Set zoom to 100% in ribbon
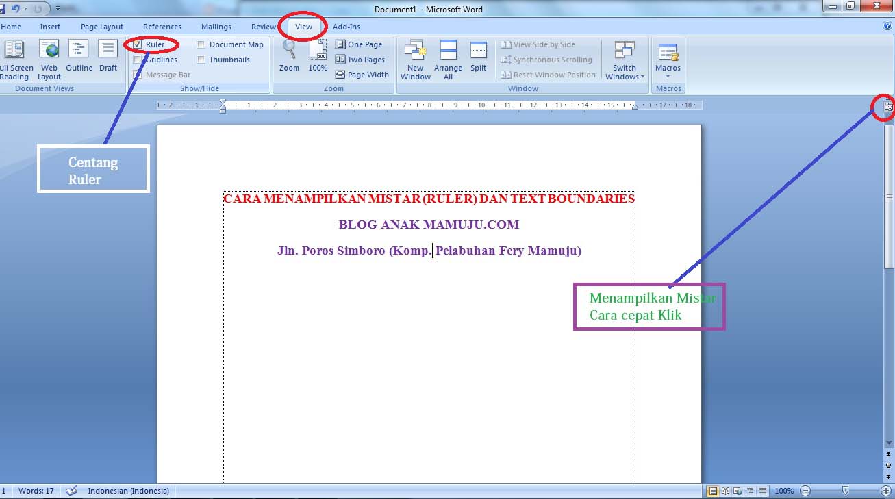Image resolution: width=895 pixels, height=499 pixels. pyautogui.click(x=318, y=56)
